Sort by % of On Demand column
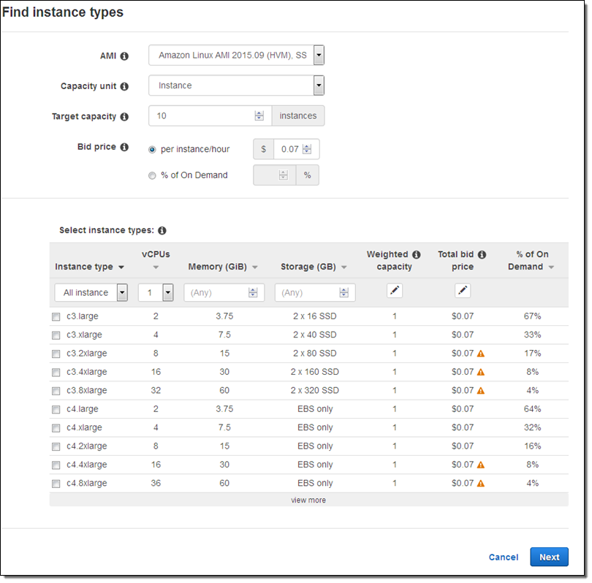 [531, 261]
